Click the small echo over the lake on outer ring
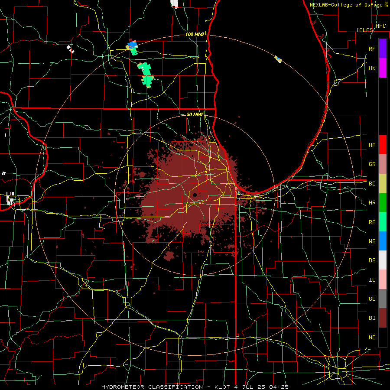 278,59
